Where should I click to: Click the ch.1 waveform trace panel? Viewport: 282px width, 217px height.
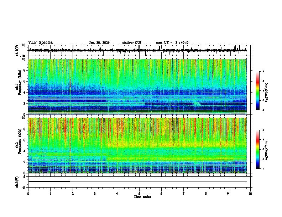coord(140,50)
